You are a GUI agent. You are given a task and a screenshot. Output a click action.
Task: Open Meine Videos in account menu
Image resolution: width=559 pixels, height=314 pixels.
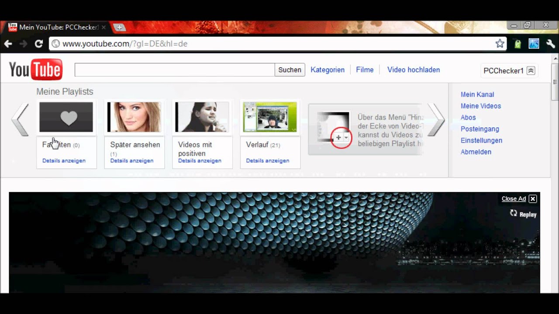481,106
